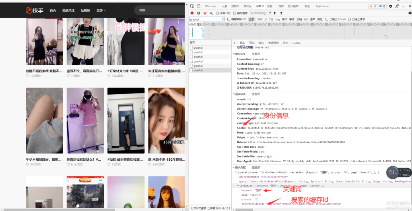The height and width of the screenshot is (211, 412).
Task: Click 查看源 link beside 请求标头
Action: point(256,94)
